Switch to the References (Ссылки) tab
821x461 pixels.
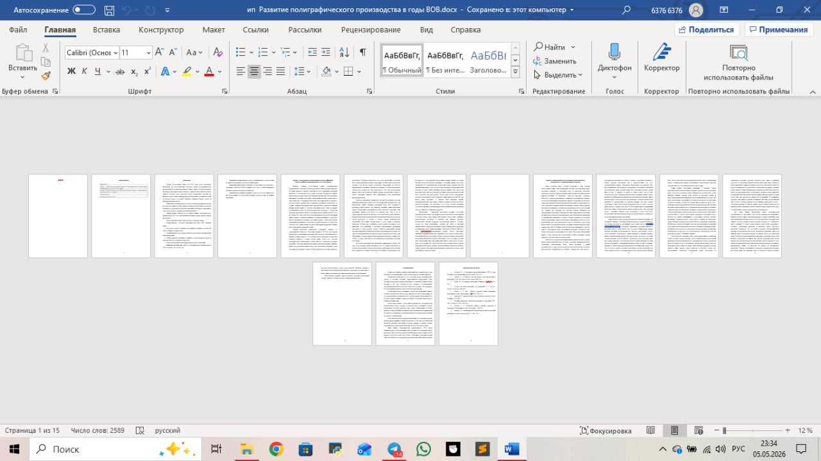click(x=256, y=29)
